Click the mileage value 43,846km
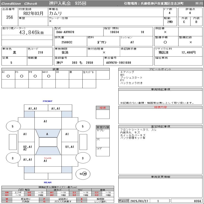 point(32,32)
